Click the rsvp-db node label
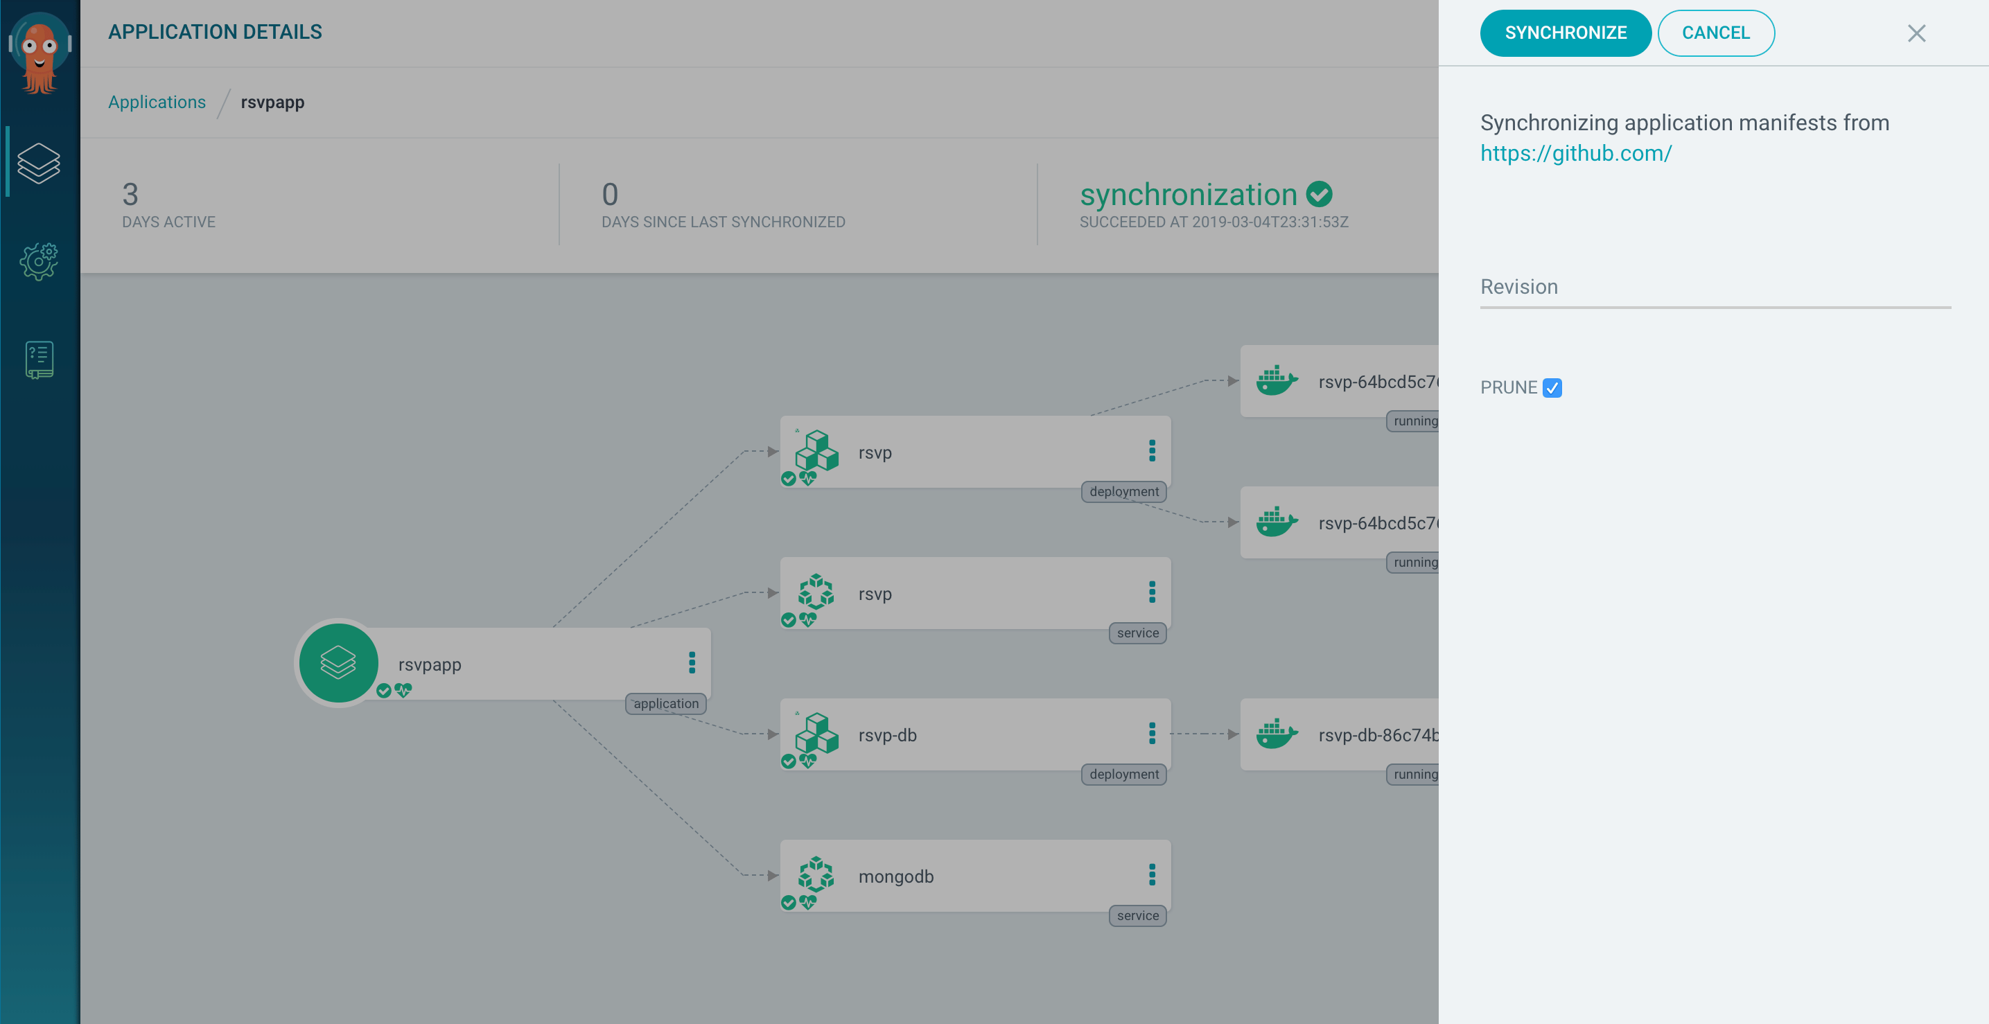 888,735
